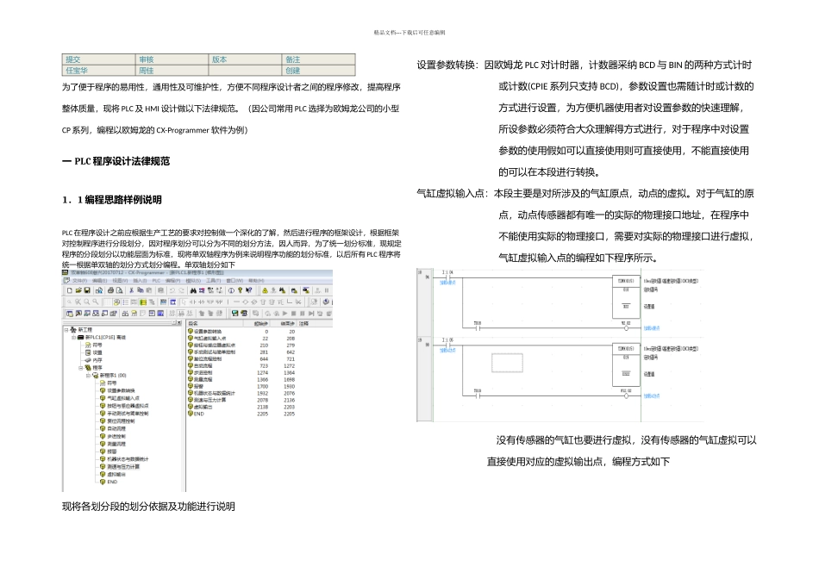Click the new contact ladder tool
Viewport: 819px width, 579px height.
(x=193, y=302)
